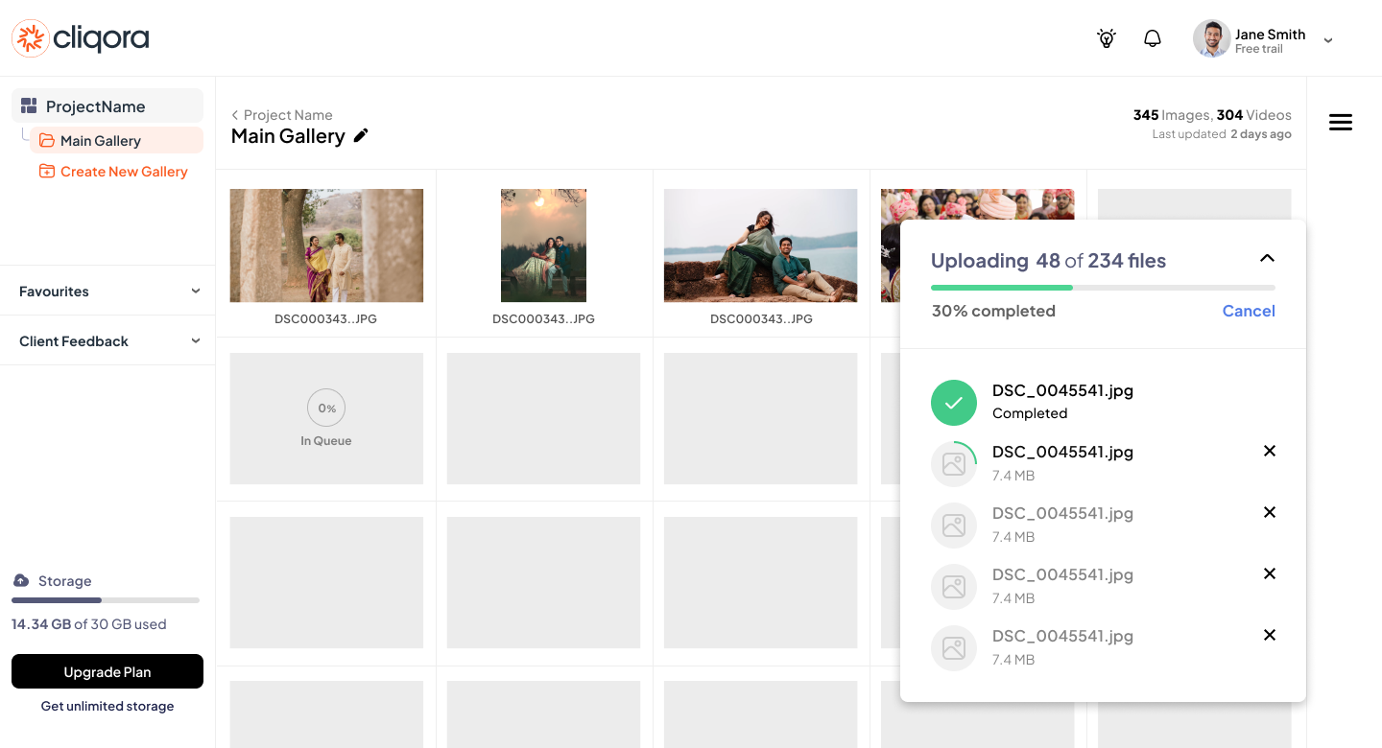
Task: Click the storage usage bar
Action: coord(106,600)
